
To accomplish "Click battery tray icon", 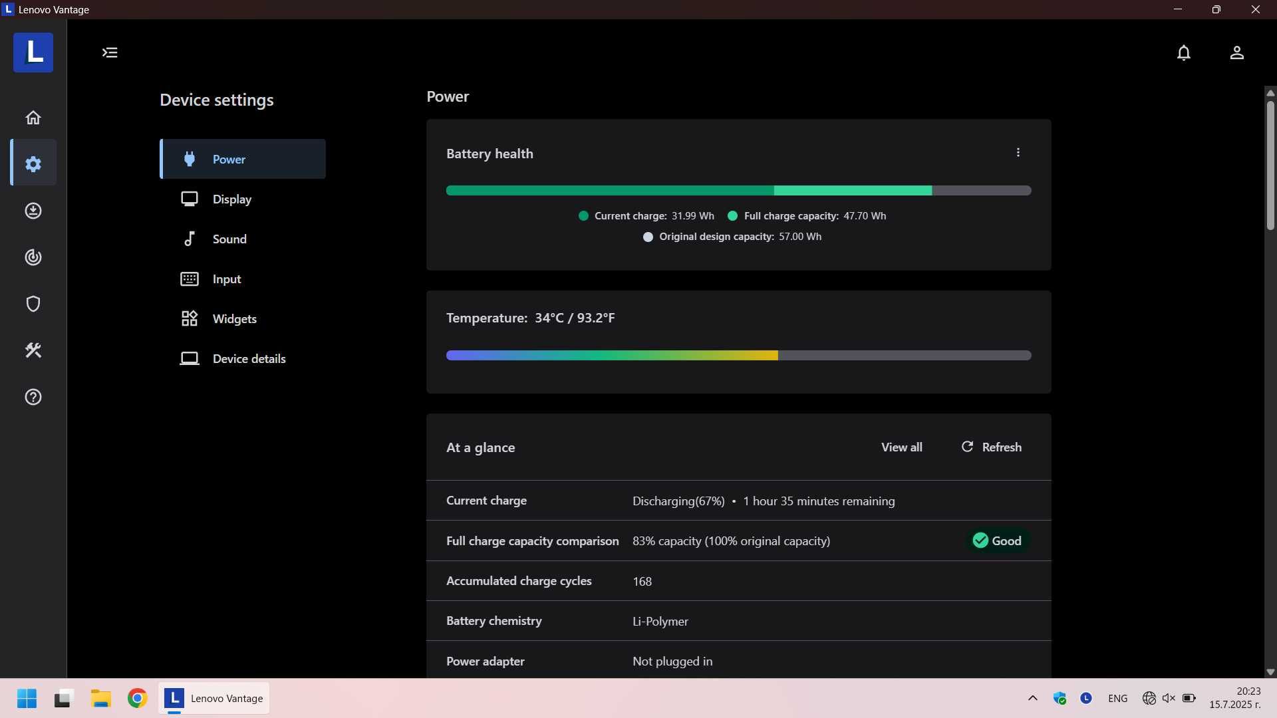I will pyautogui.click(x=1189, y=698).
